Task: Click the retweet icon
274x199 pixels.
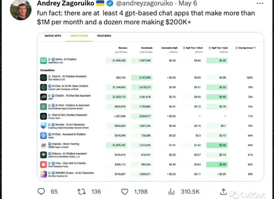Action: click(x=81, y=192)
